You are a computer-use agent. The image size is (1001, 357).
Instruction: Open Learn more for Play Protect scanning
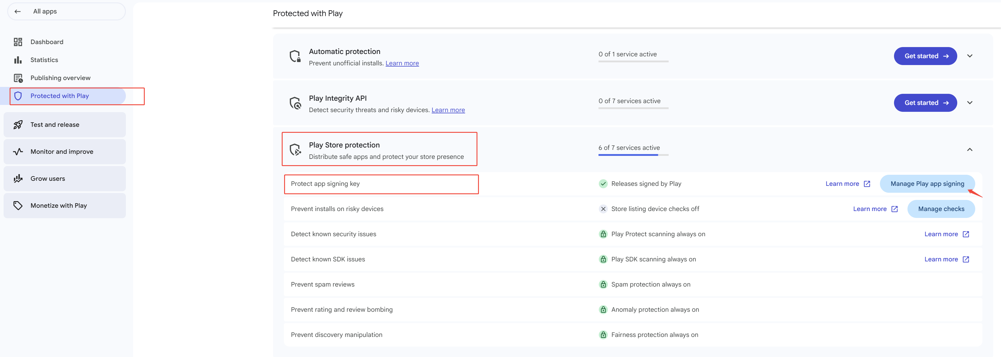click(946, 234)
